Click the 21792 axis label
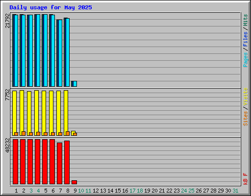 (x=7, y=21)
